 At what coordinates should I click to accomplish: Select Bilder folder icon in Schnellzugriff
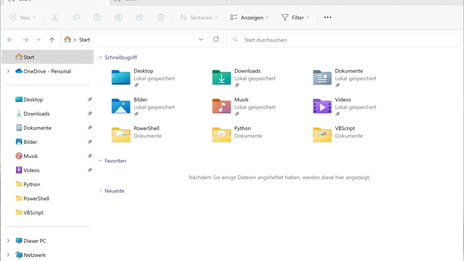coord(121,106)
